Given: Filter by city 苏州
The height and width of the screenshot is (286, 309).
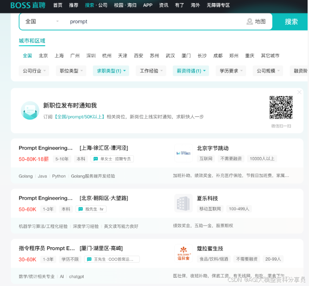Looking at the screenshot, I should click(x=154, y=55).
